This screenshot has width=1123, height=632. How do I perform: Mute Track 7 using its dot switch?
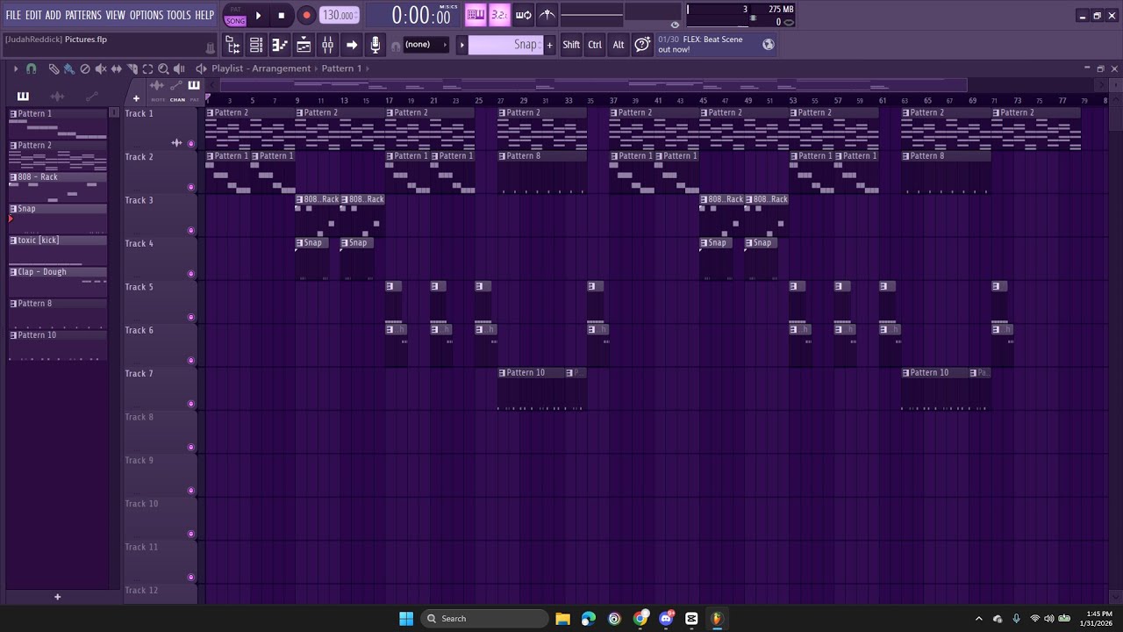[x=191, y=404]
